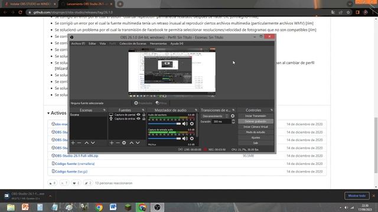The image size is (378, 212).
Task: Open the Ayuda menu
Action: [177, 44]
